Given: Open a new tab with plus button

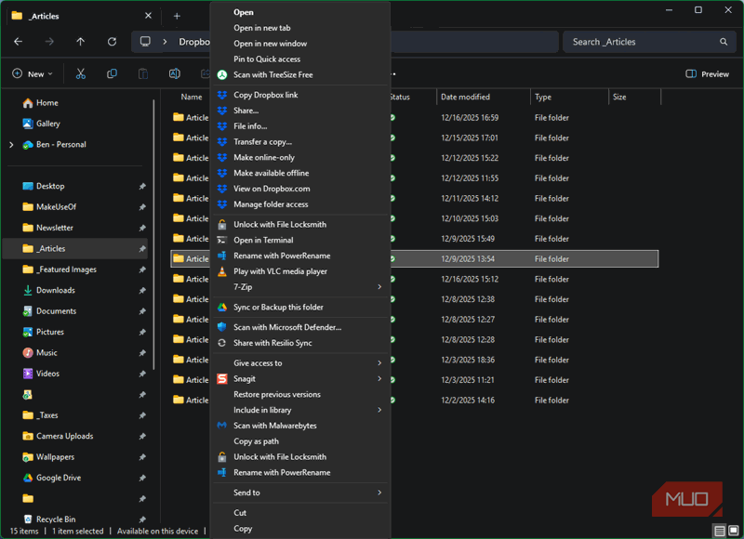Looking at the screenshot, I should coord(177,16).
